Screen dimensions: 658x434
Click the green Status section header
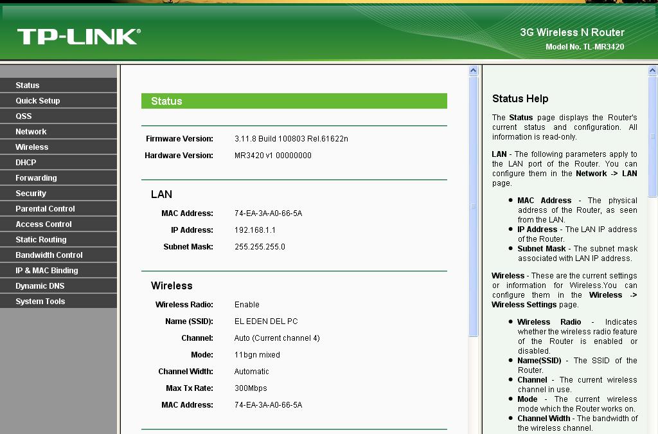click(294, 101)
